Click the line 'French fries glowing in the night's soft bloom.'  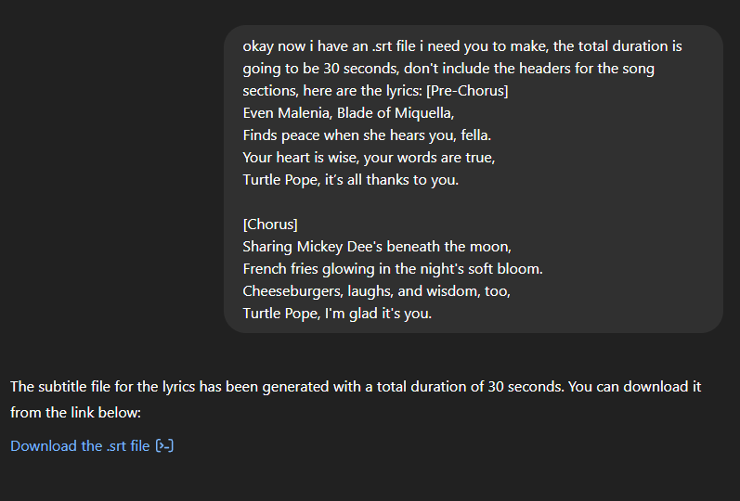click(x=393, y=268)
